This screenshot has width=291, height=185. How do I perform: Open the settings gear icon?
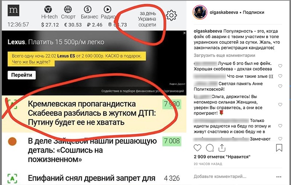(x=171, y=15)
